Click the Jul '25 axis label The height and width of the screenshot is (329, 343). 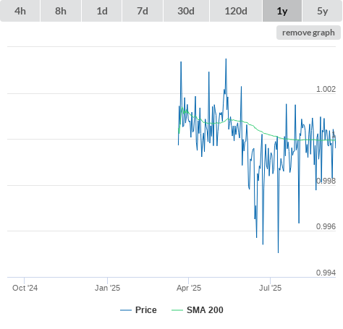[270, 288]
